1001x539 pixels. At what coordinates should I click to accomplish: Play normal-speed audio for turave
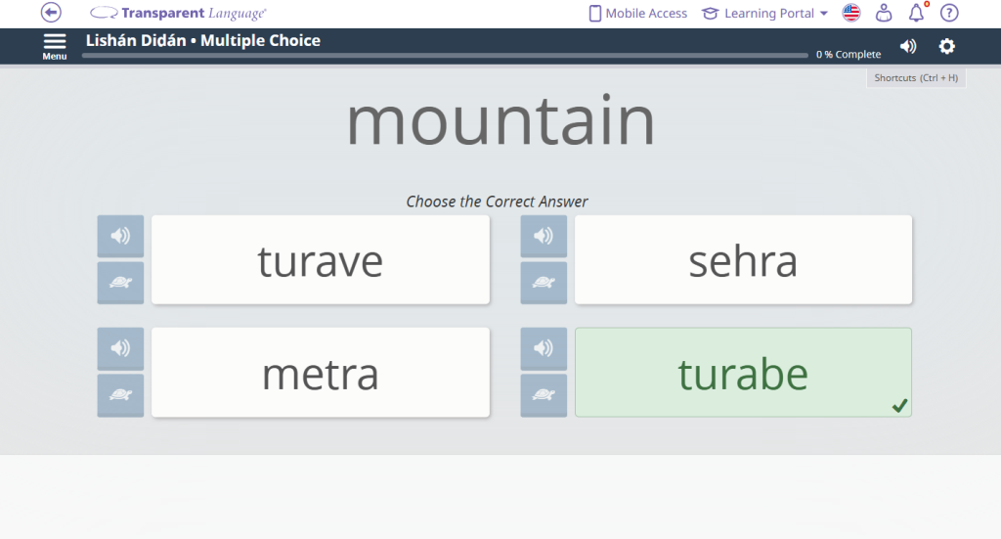click(x=120, y=236)
